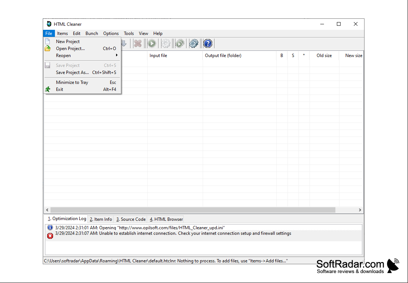Open the Items menu
Viewport: 408px width, 283px height.
(x=62, y=33)
